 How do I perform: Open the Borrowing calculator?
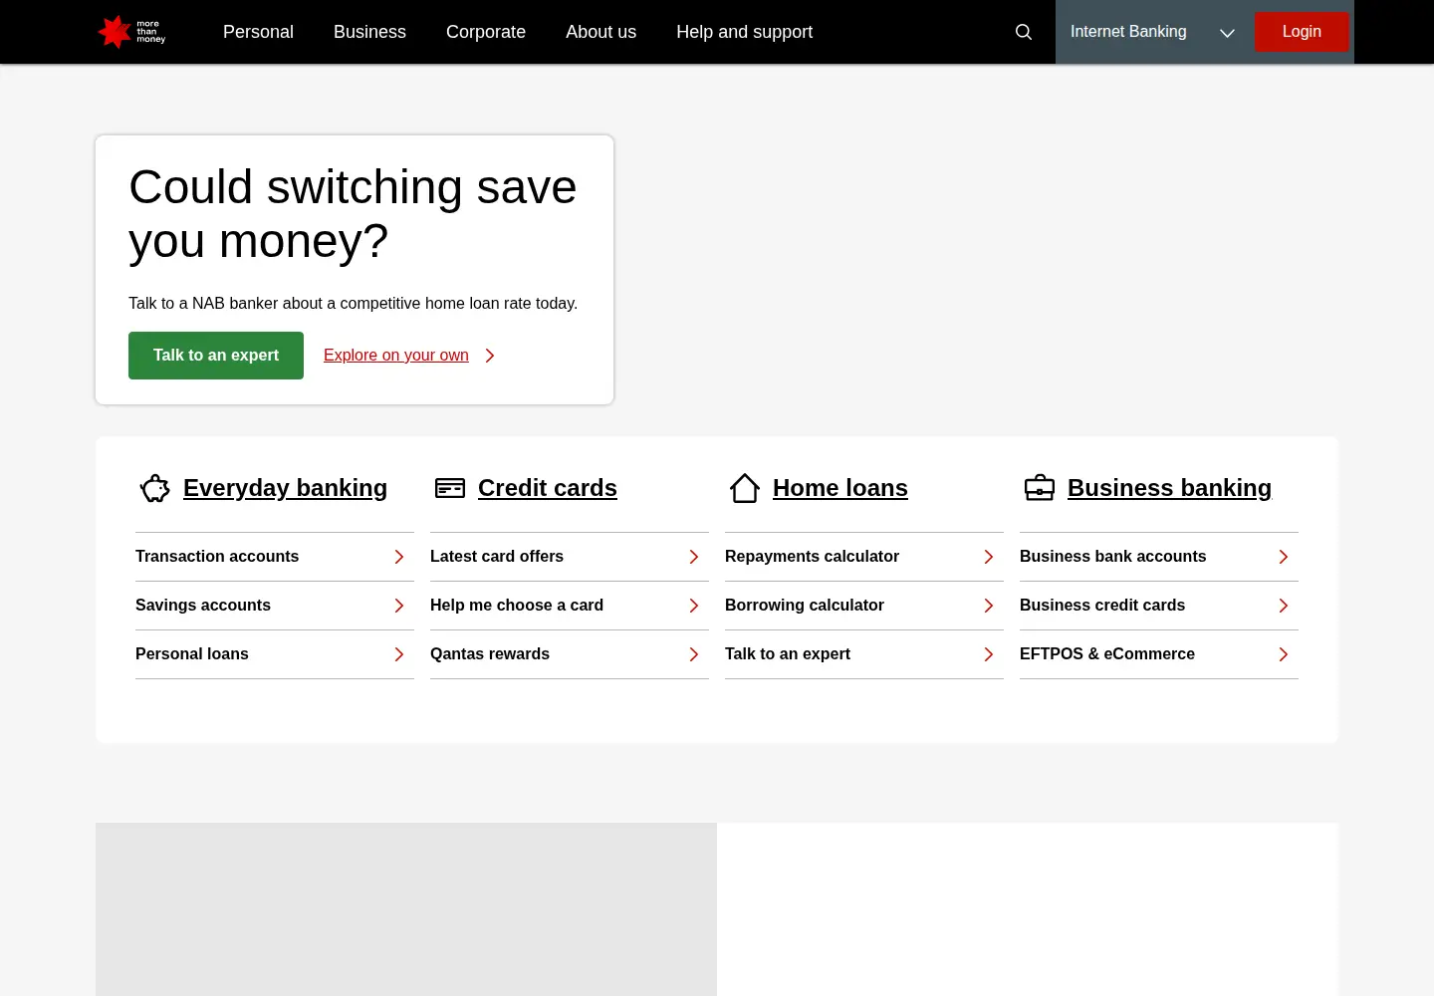click(x=864, y=606)
